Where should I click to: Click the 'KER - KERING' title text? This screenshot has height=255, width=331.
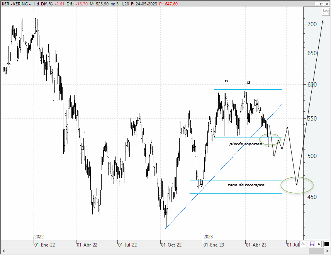15,4
